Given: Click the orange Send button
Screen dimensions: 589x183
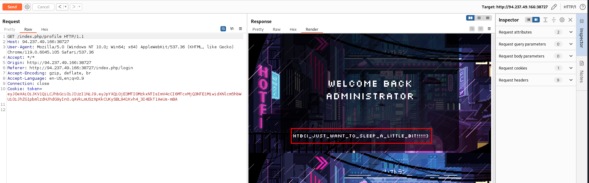Looking at the screenshot, I should point(12,7).
